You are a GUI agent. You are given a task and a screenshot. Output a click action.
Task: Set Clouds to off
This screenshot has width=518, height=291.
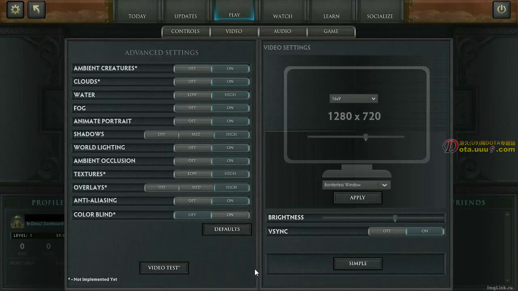click(192, 82)
